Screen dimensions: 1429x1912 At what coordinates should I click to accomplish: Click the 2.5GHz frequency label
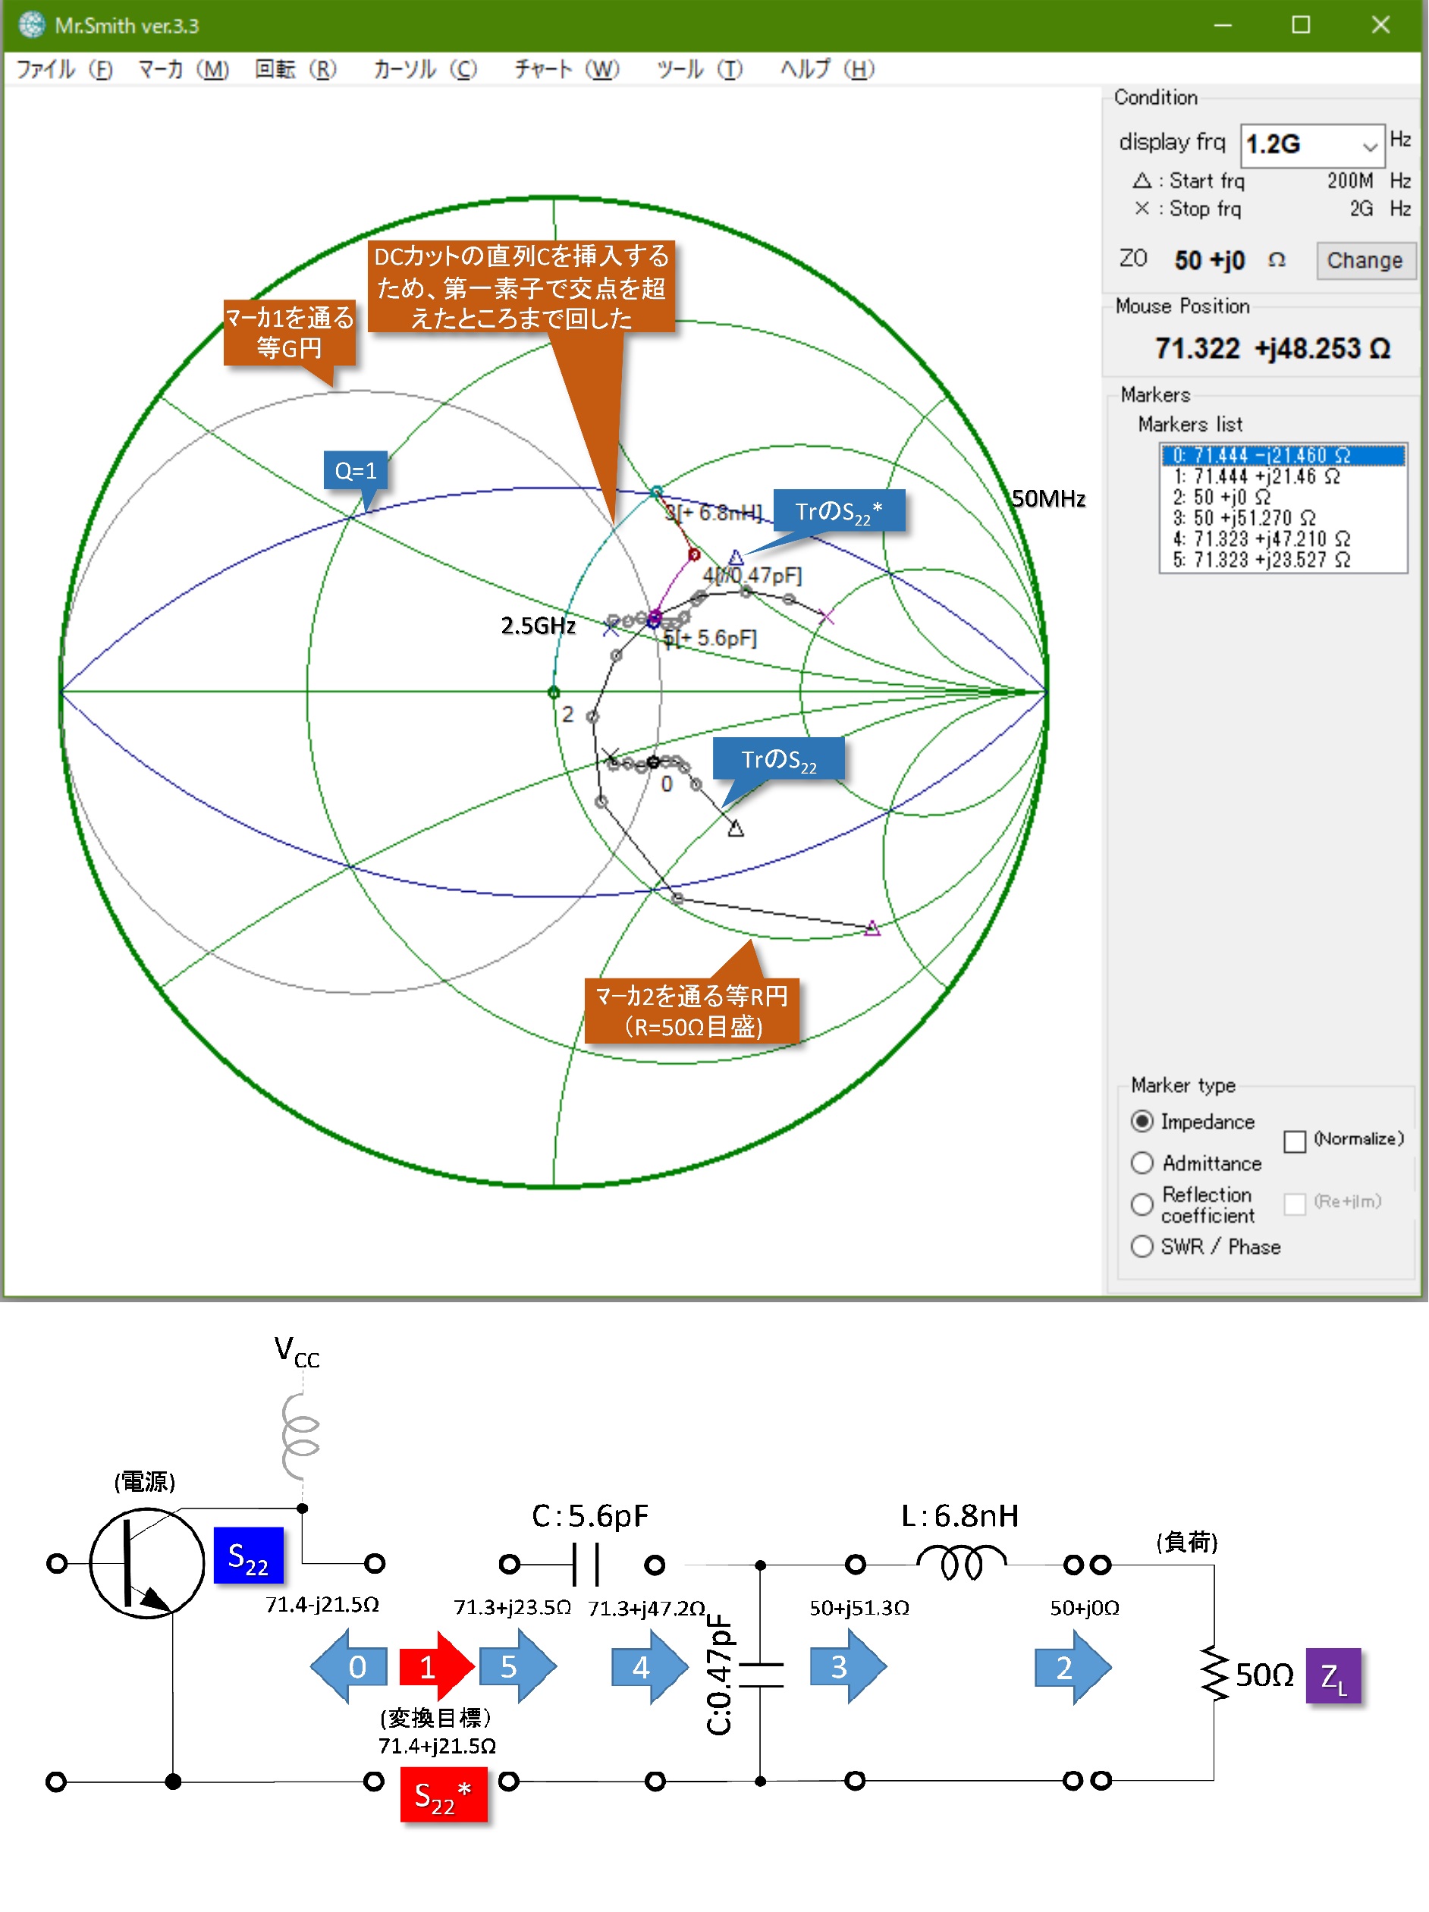539,626
